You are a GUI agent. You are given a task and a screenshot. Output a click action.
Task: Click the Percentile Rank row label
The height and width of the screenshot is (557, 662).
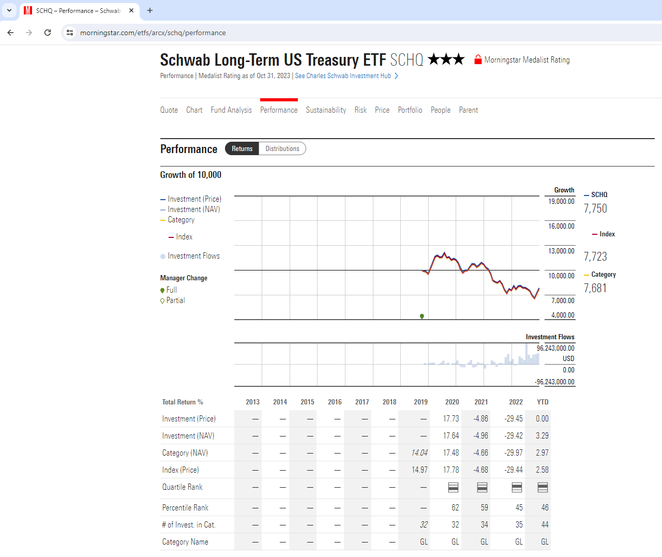pos(185,508)
